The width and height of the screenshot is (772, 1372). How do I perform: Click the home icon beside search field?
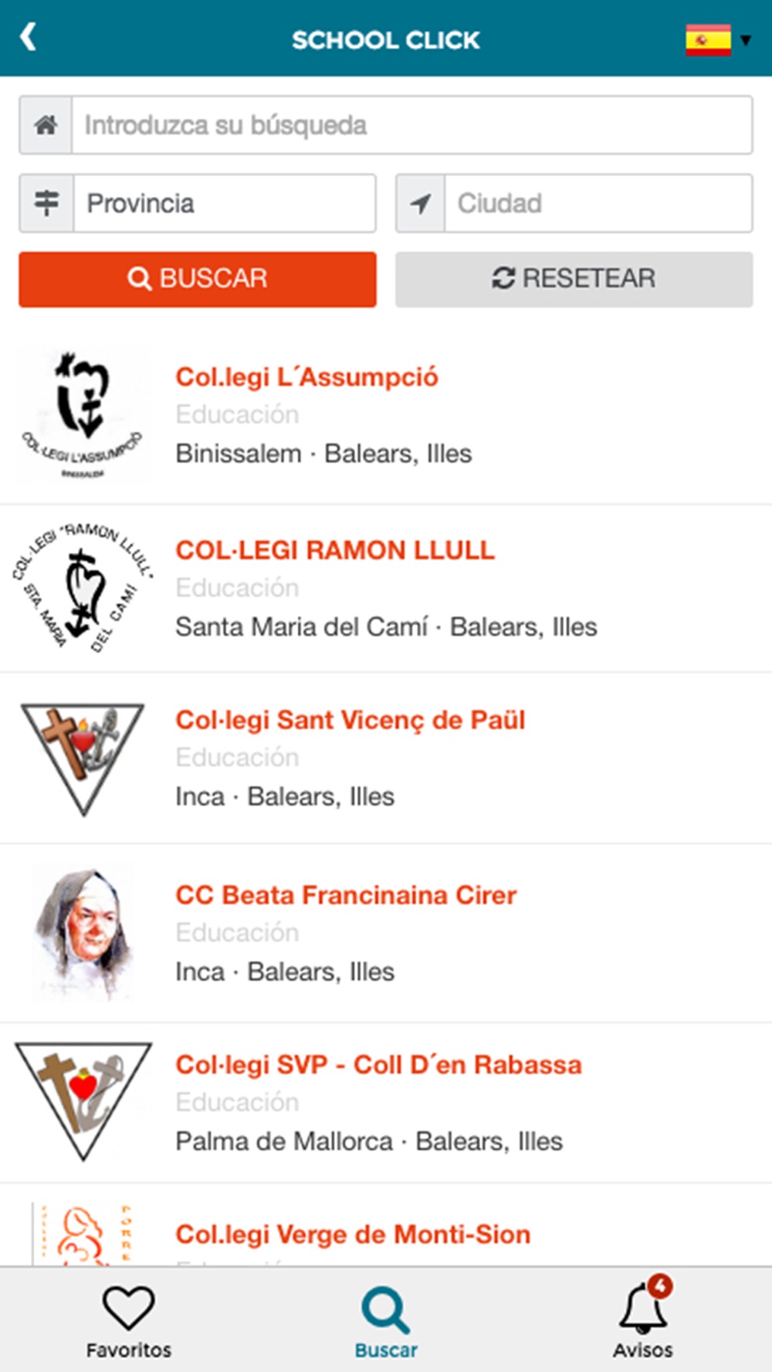[x=46, y=125]
